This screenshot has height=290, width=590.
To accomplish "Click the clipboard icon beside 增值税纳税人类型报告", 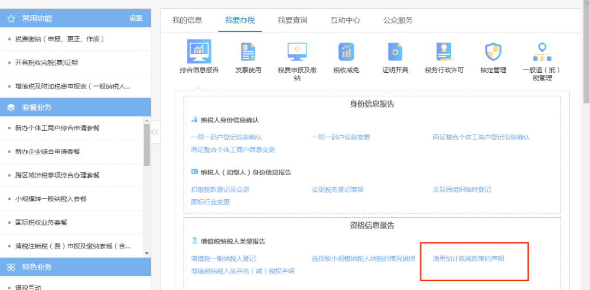I will pyautogui.click(x=194, y=241).
